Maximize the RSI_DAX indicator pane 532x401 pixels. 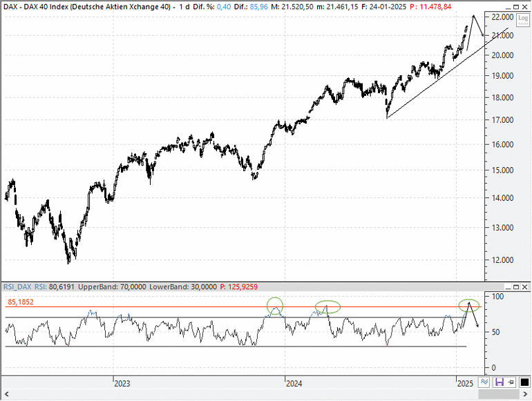[516, 287]
